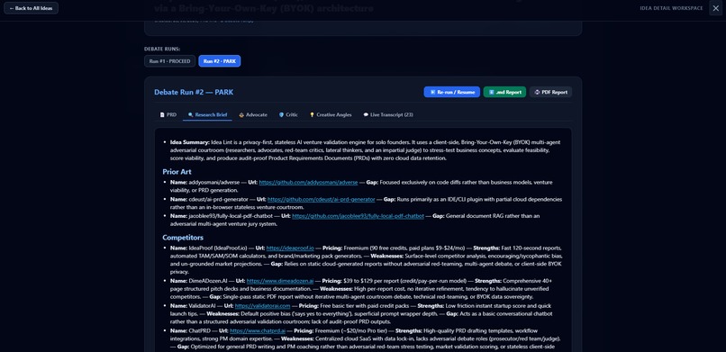Click the 'IDEA DETAIL WORKSPACE' label

click(x=671, y=8)
